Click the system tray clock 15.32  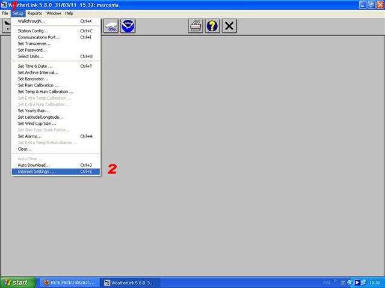click(375, 283)
